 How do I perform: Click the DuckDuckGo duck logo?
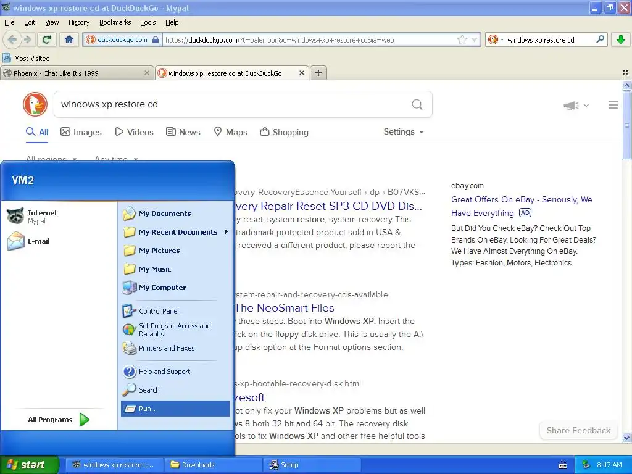[35, 104]
